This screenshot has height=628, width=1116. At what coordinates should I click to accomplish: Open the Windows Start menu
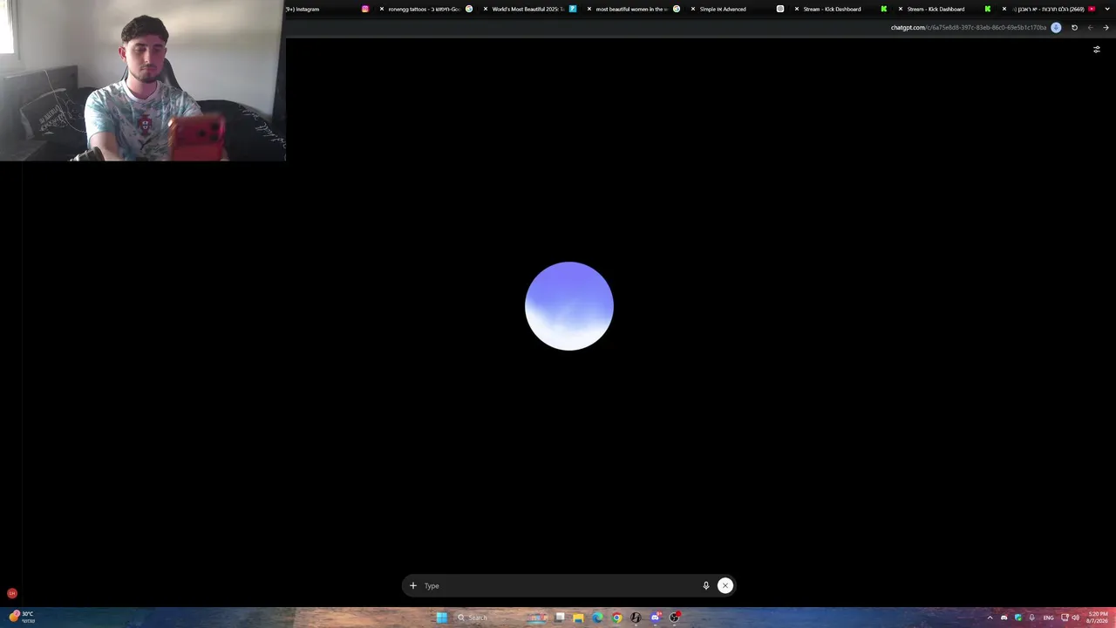[x=442, y=618]
